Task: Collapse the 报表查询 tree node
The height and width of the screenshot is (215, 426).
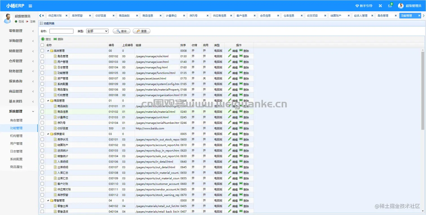Action: coord(48,134)
